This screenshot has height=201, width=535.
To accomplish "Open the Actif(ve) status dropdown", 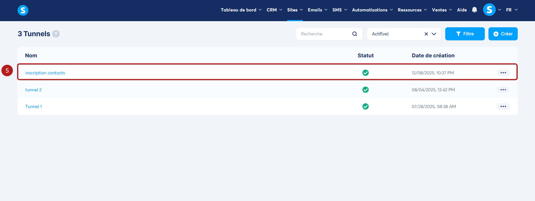I will click(x=404, y=34).
